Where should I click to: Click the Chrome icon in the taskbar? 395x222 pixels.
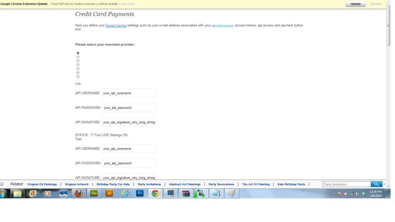155,193
